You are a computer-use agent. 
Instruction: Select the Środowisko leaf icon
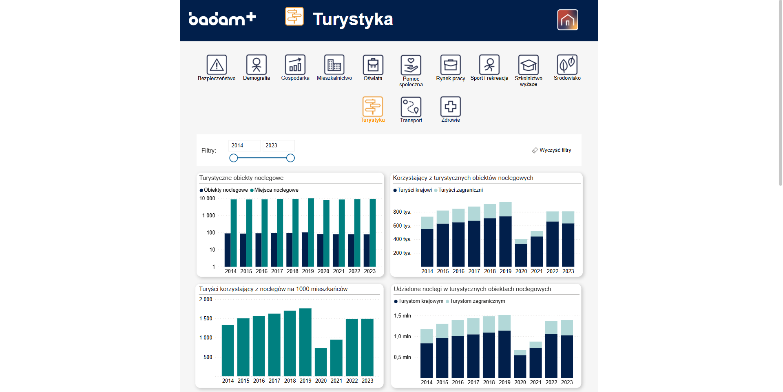click(567, 65)
